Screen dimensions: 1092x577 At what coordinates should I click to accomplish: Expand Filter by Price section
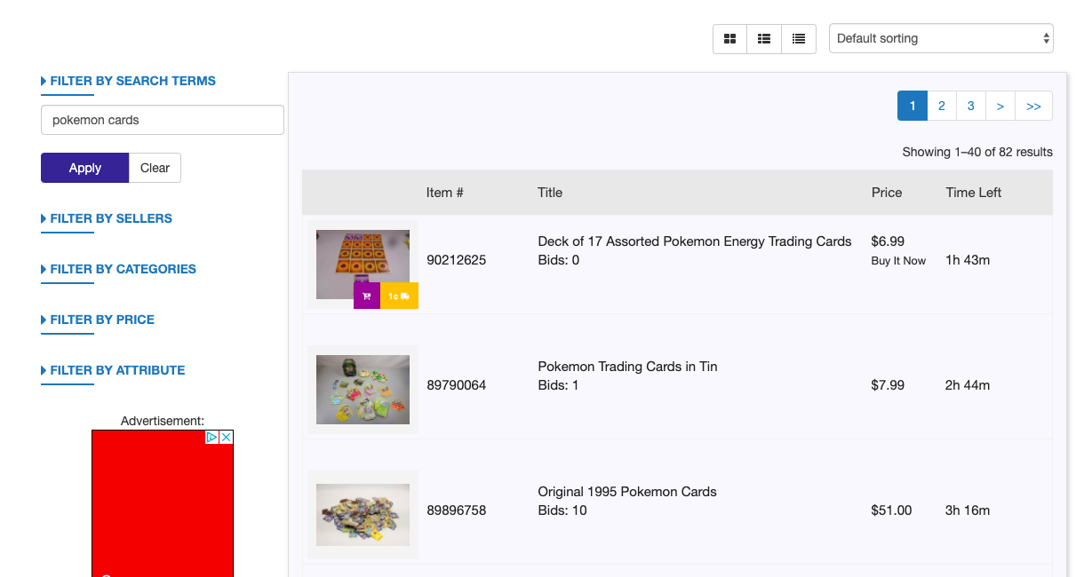[98, 320]
